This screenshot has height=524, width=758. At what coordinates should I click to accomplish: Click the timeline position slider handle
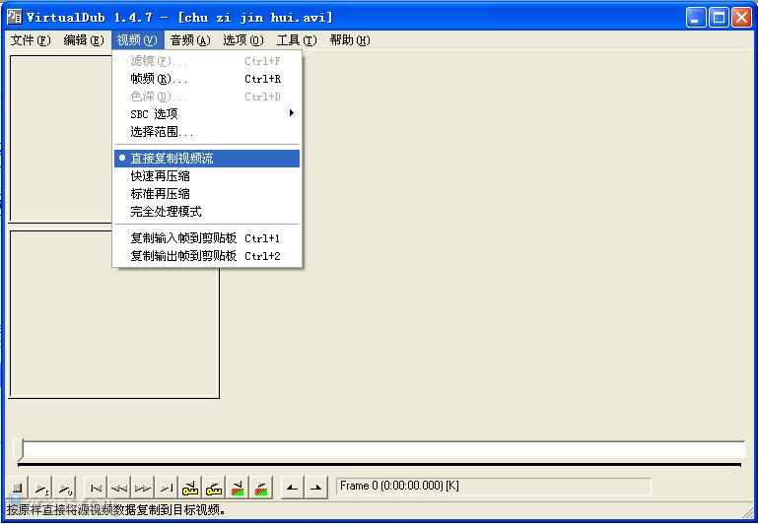19,449
